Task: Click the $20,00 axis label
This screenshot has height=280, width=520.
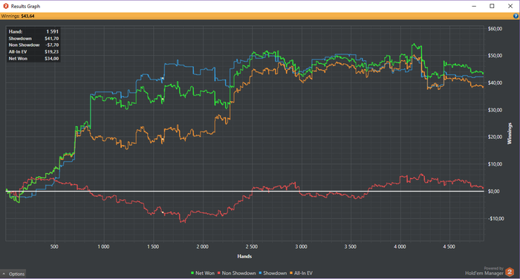Action: [495, 137]
